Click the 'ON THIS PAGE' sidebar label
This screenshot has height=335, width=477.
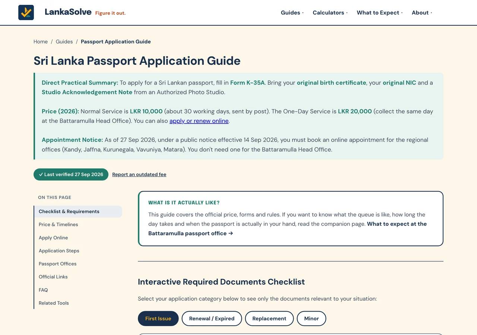[55, 198]
